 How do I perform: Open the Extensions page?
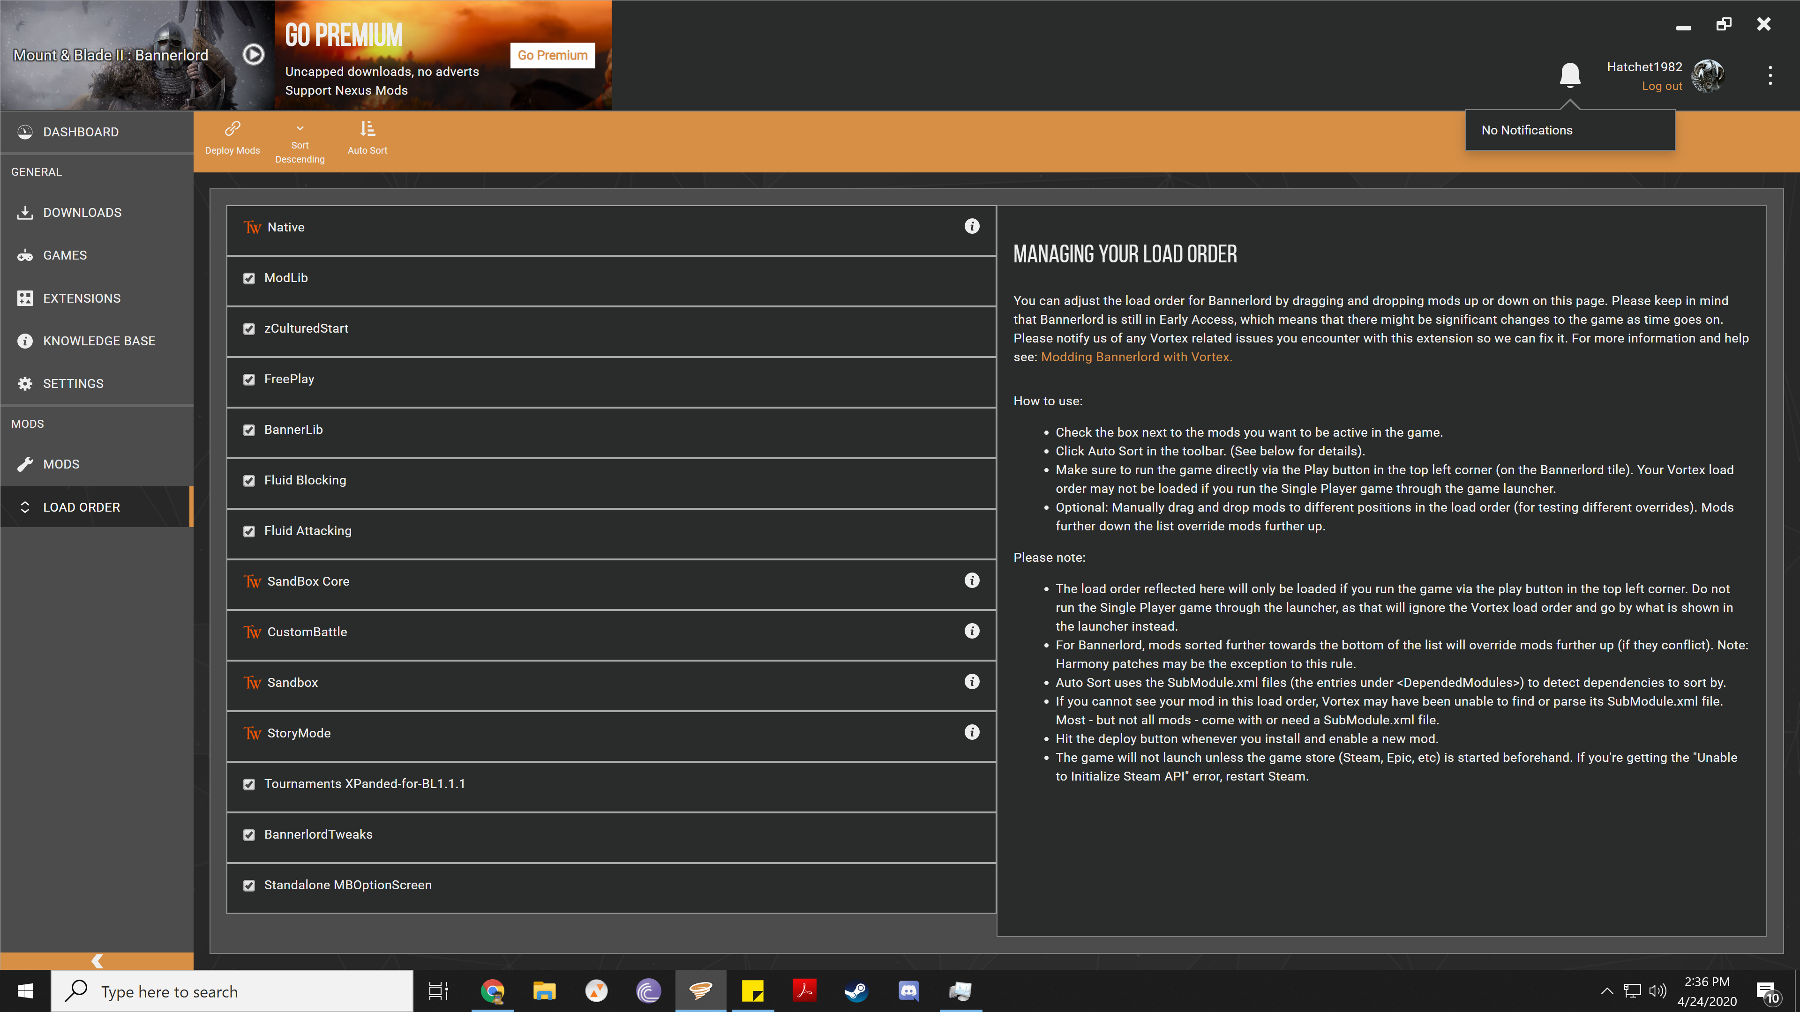coord(97,298)
